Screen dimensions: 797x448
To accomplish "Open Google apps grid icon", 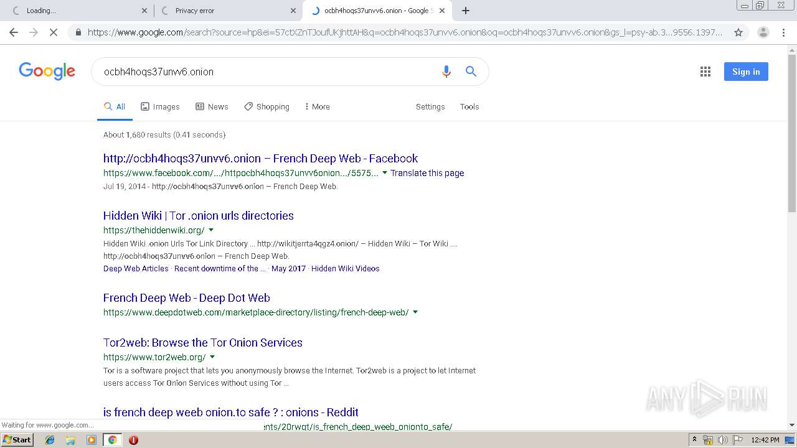I will tap(705, 72).
